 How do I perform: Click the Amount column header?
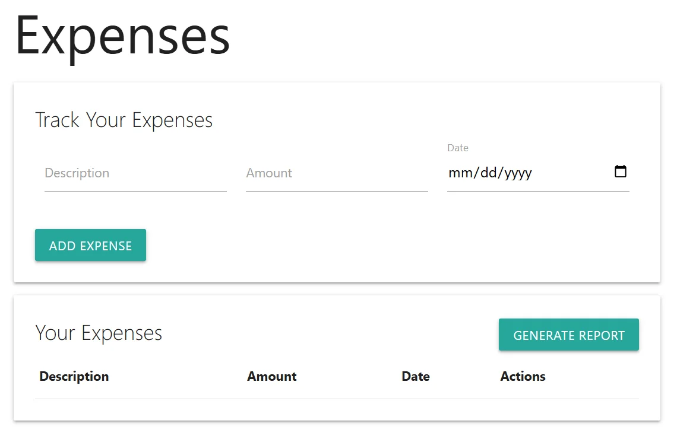(x=272, y=376)
